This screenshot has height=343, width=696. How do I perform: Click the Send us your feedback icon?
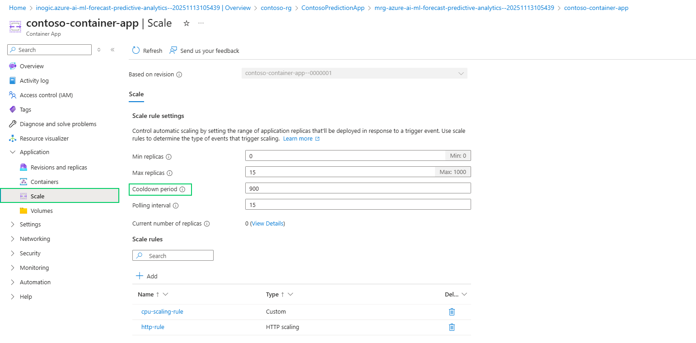click(173, 51)
